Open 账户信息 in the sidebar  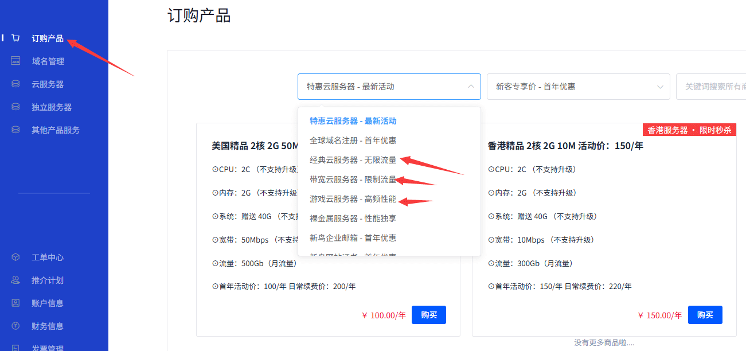(48, 303)
